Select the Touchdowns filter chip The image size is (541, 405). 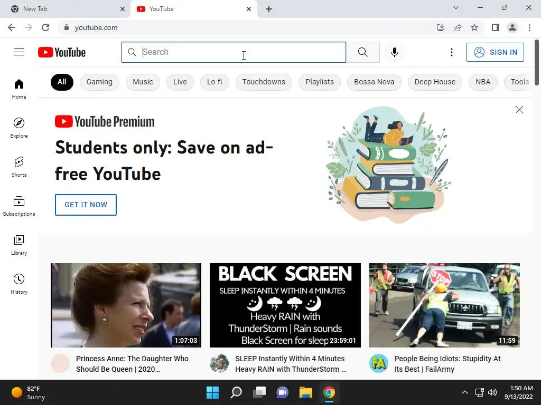tap(264, 82)
